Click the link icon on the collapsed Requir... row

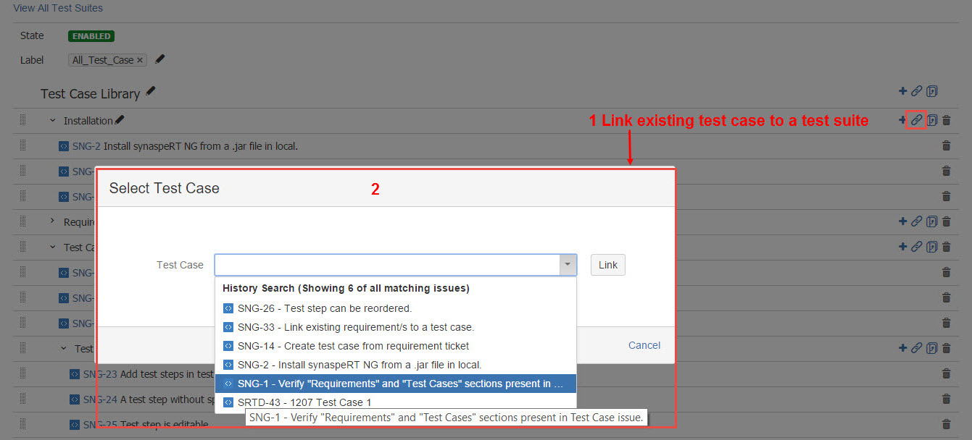[x=917, y=221]
